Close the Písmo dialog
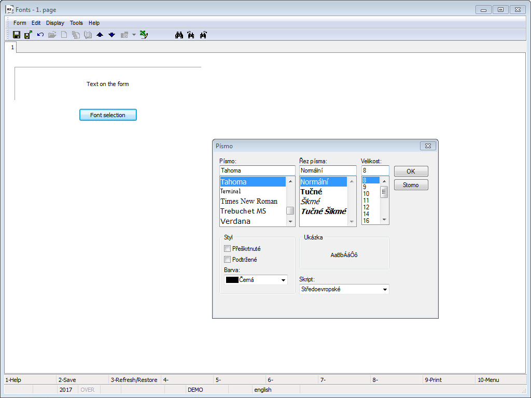 click(428, 146)
